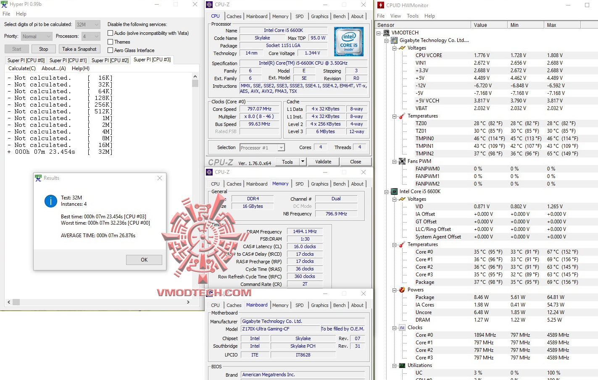Viewport: 598px width, 380px height.
Task: Collapse the Utilizations tree node
Action: click(394, 365)
